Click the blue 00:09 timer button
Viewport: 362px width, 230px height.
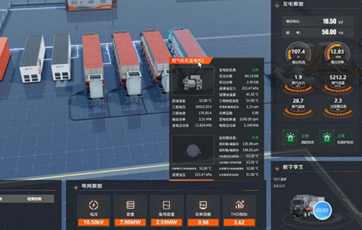pos(322,210)
